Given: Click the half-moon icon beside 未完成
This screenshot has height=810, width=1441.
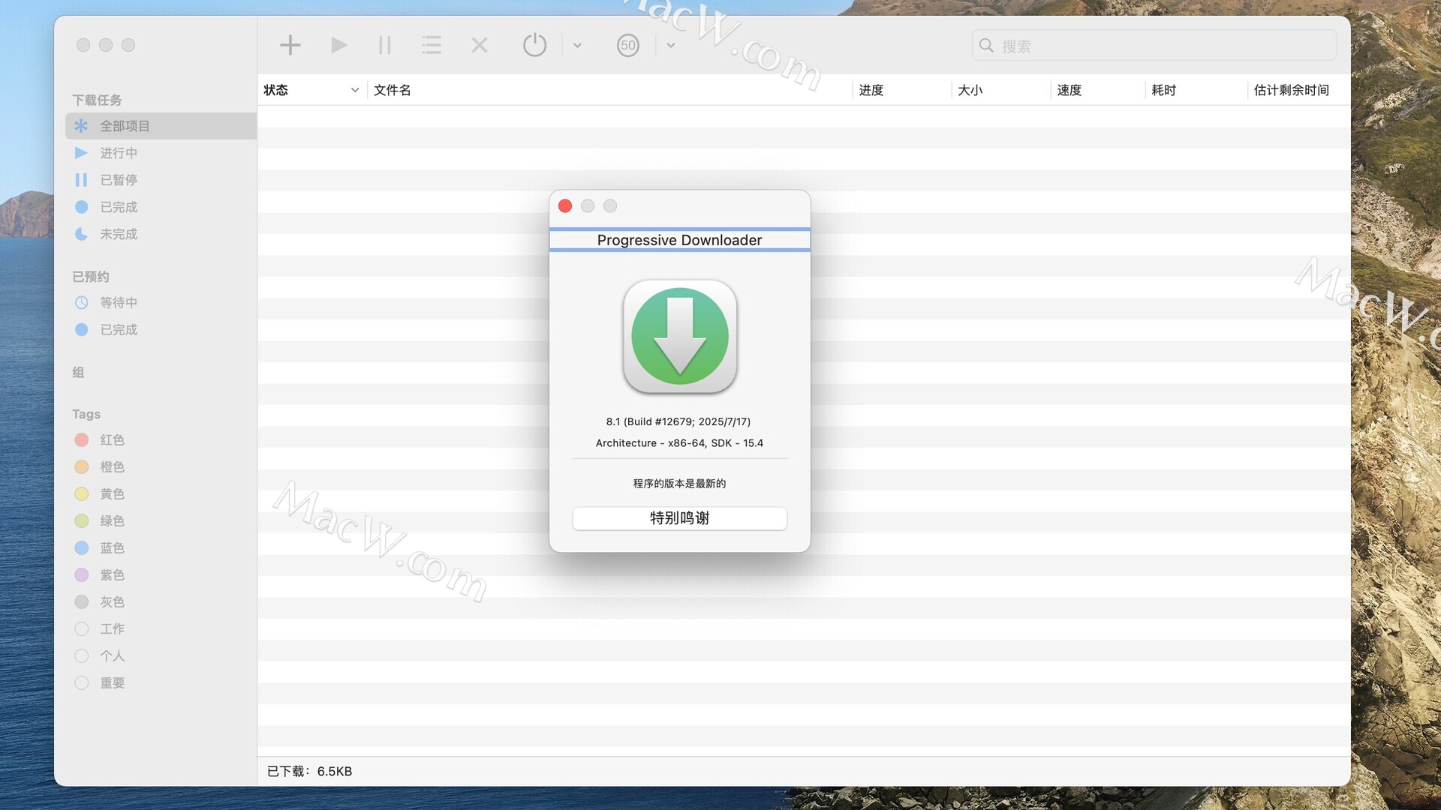Looking at the screenshot, I should click(81, 234).
